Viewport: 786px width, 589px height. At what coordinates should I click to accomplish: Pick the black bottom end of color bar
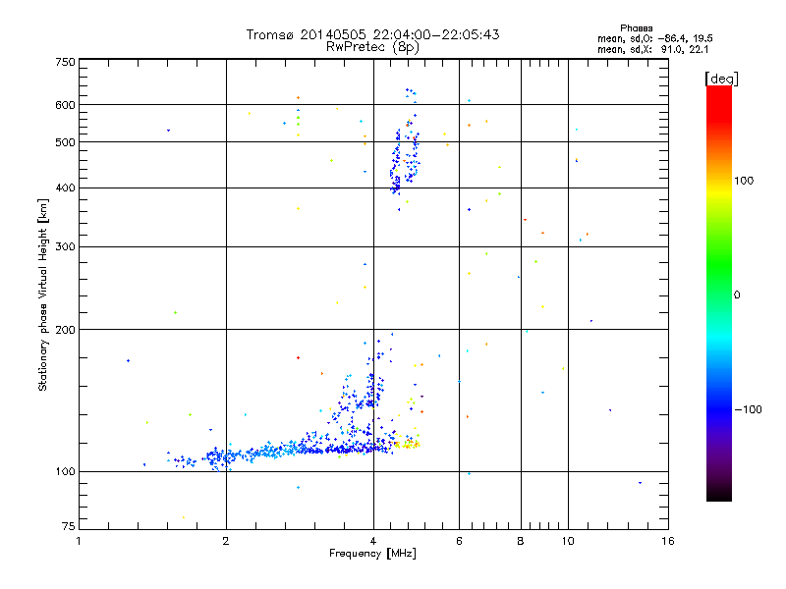(x=718, y=496)
